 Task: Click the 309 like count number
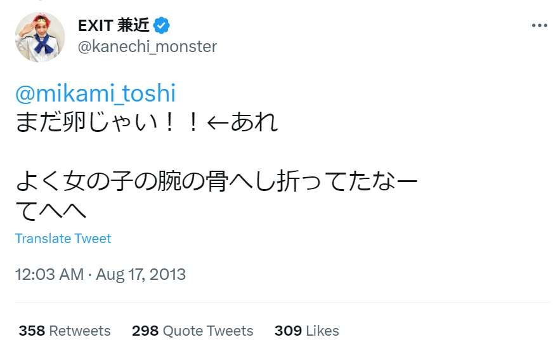click(x=288, y=331)
